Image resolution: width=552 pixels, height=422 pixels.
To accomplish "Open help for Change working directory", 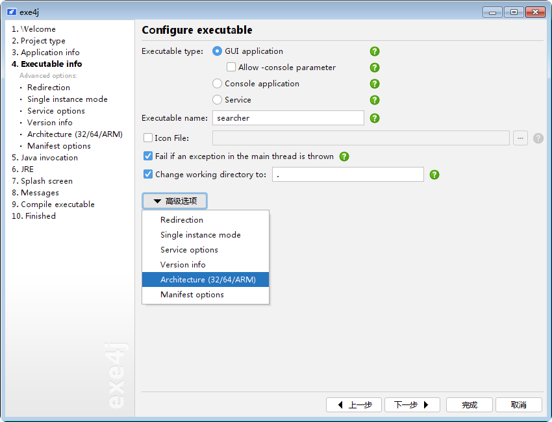I will [434, 174].
